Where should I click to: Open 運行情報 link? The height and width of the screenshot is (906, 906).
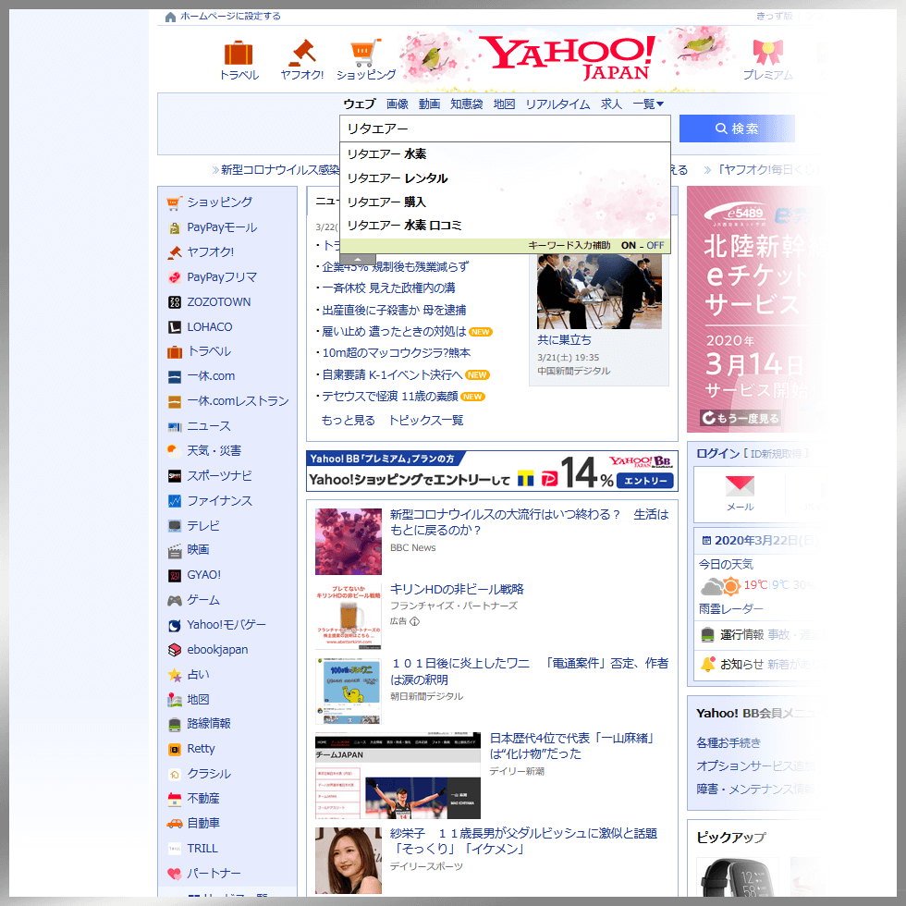[x=741, y=634]
